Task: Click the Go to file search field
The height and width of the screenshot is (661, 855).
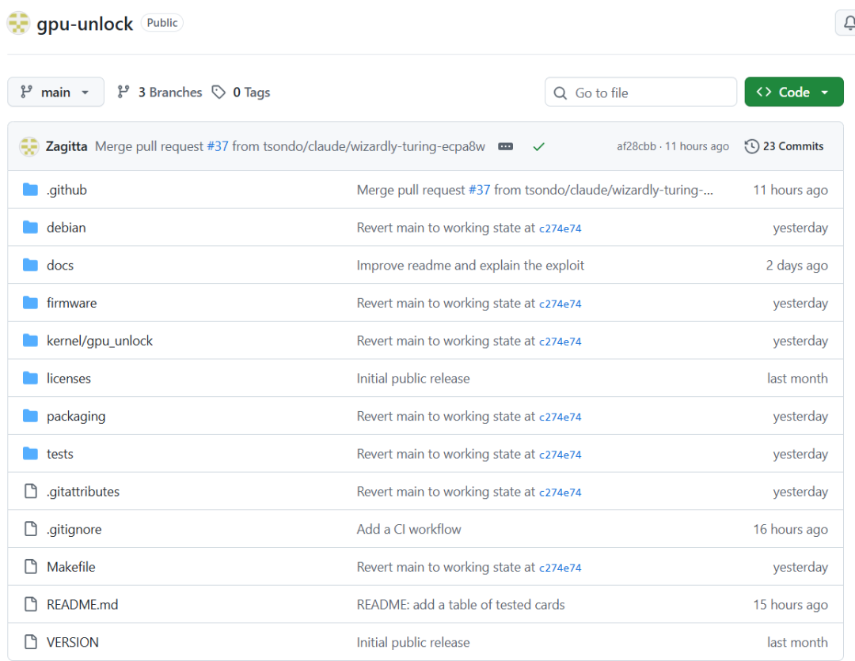Action: 640,92
